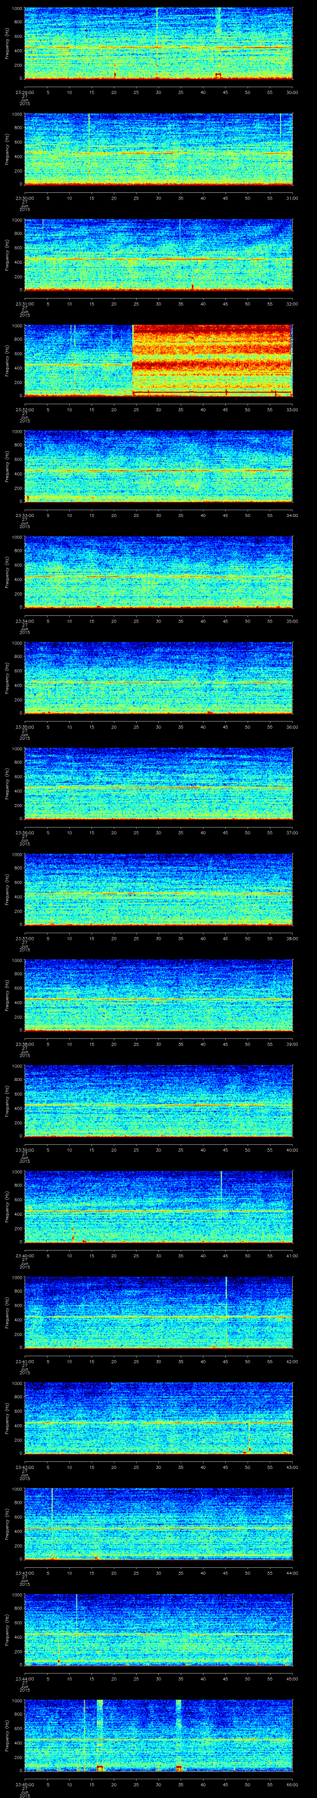Click the 30:00 end time label
Image resolution: width=317 pixels, height=1798 pixels.
tap(293, 91)
